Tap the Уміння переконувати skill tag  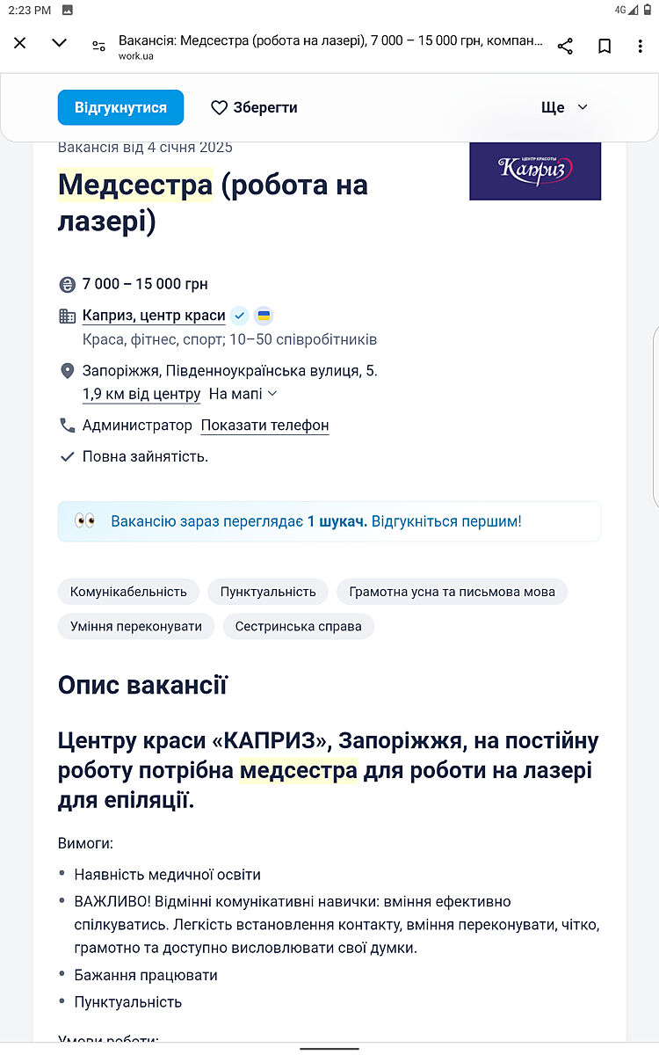(136, 627)
